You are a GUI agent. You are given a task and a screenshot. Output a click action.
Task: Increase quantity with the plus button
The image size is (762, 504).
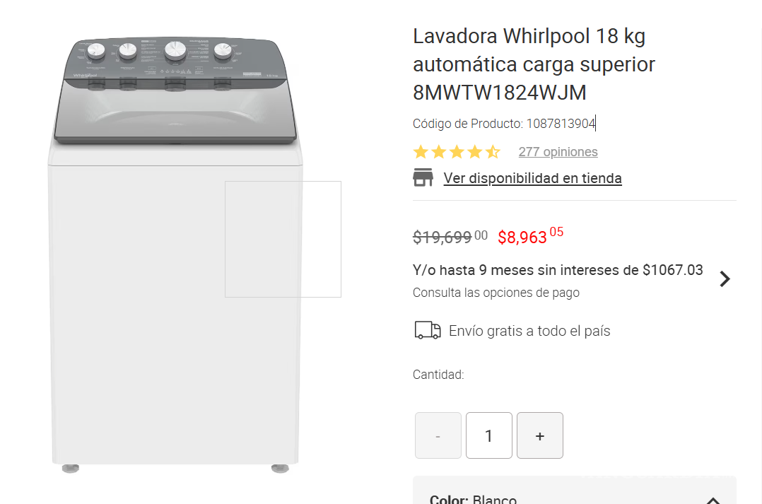click(539, 435)
